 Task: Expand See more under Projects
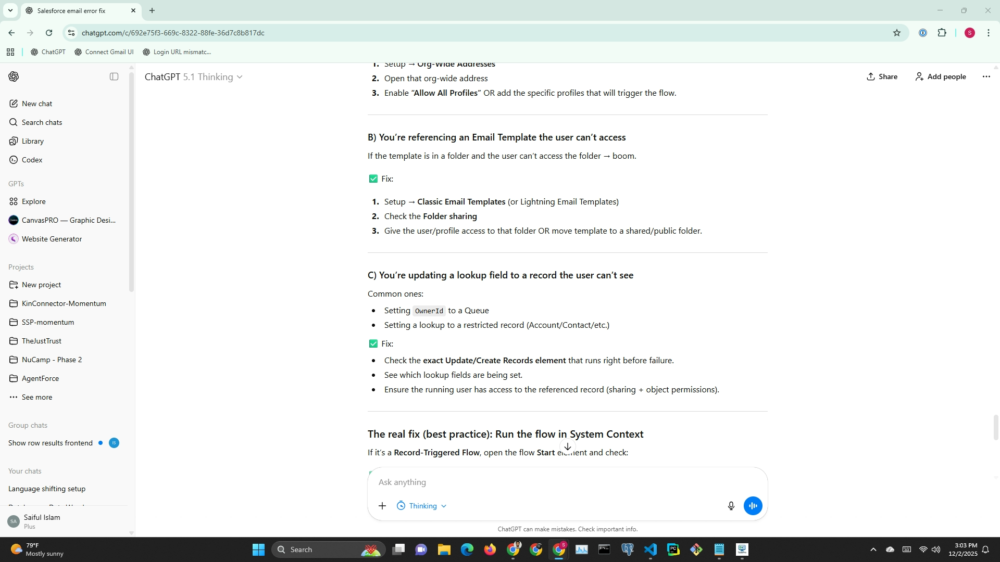point(36,397)
